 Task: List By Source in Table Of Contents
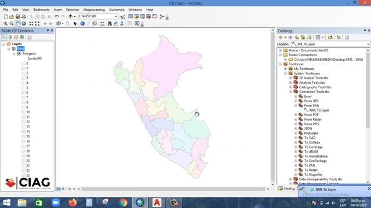click(10, 37)
